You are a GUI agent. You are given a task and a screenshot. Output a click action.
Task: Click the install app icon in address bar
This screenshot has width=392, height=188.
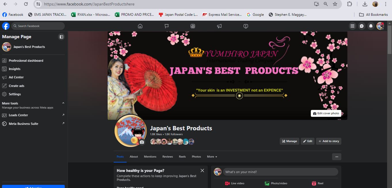click(317, 4)
